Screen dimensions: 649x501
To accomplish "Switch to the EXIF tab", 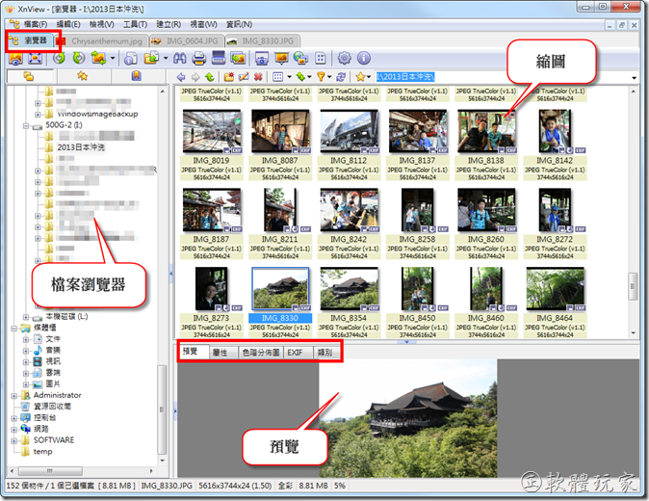I will click(297, 353).
